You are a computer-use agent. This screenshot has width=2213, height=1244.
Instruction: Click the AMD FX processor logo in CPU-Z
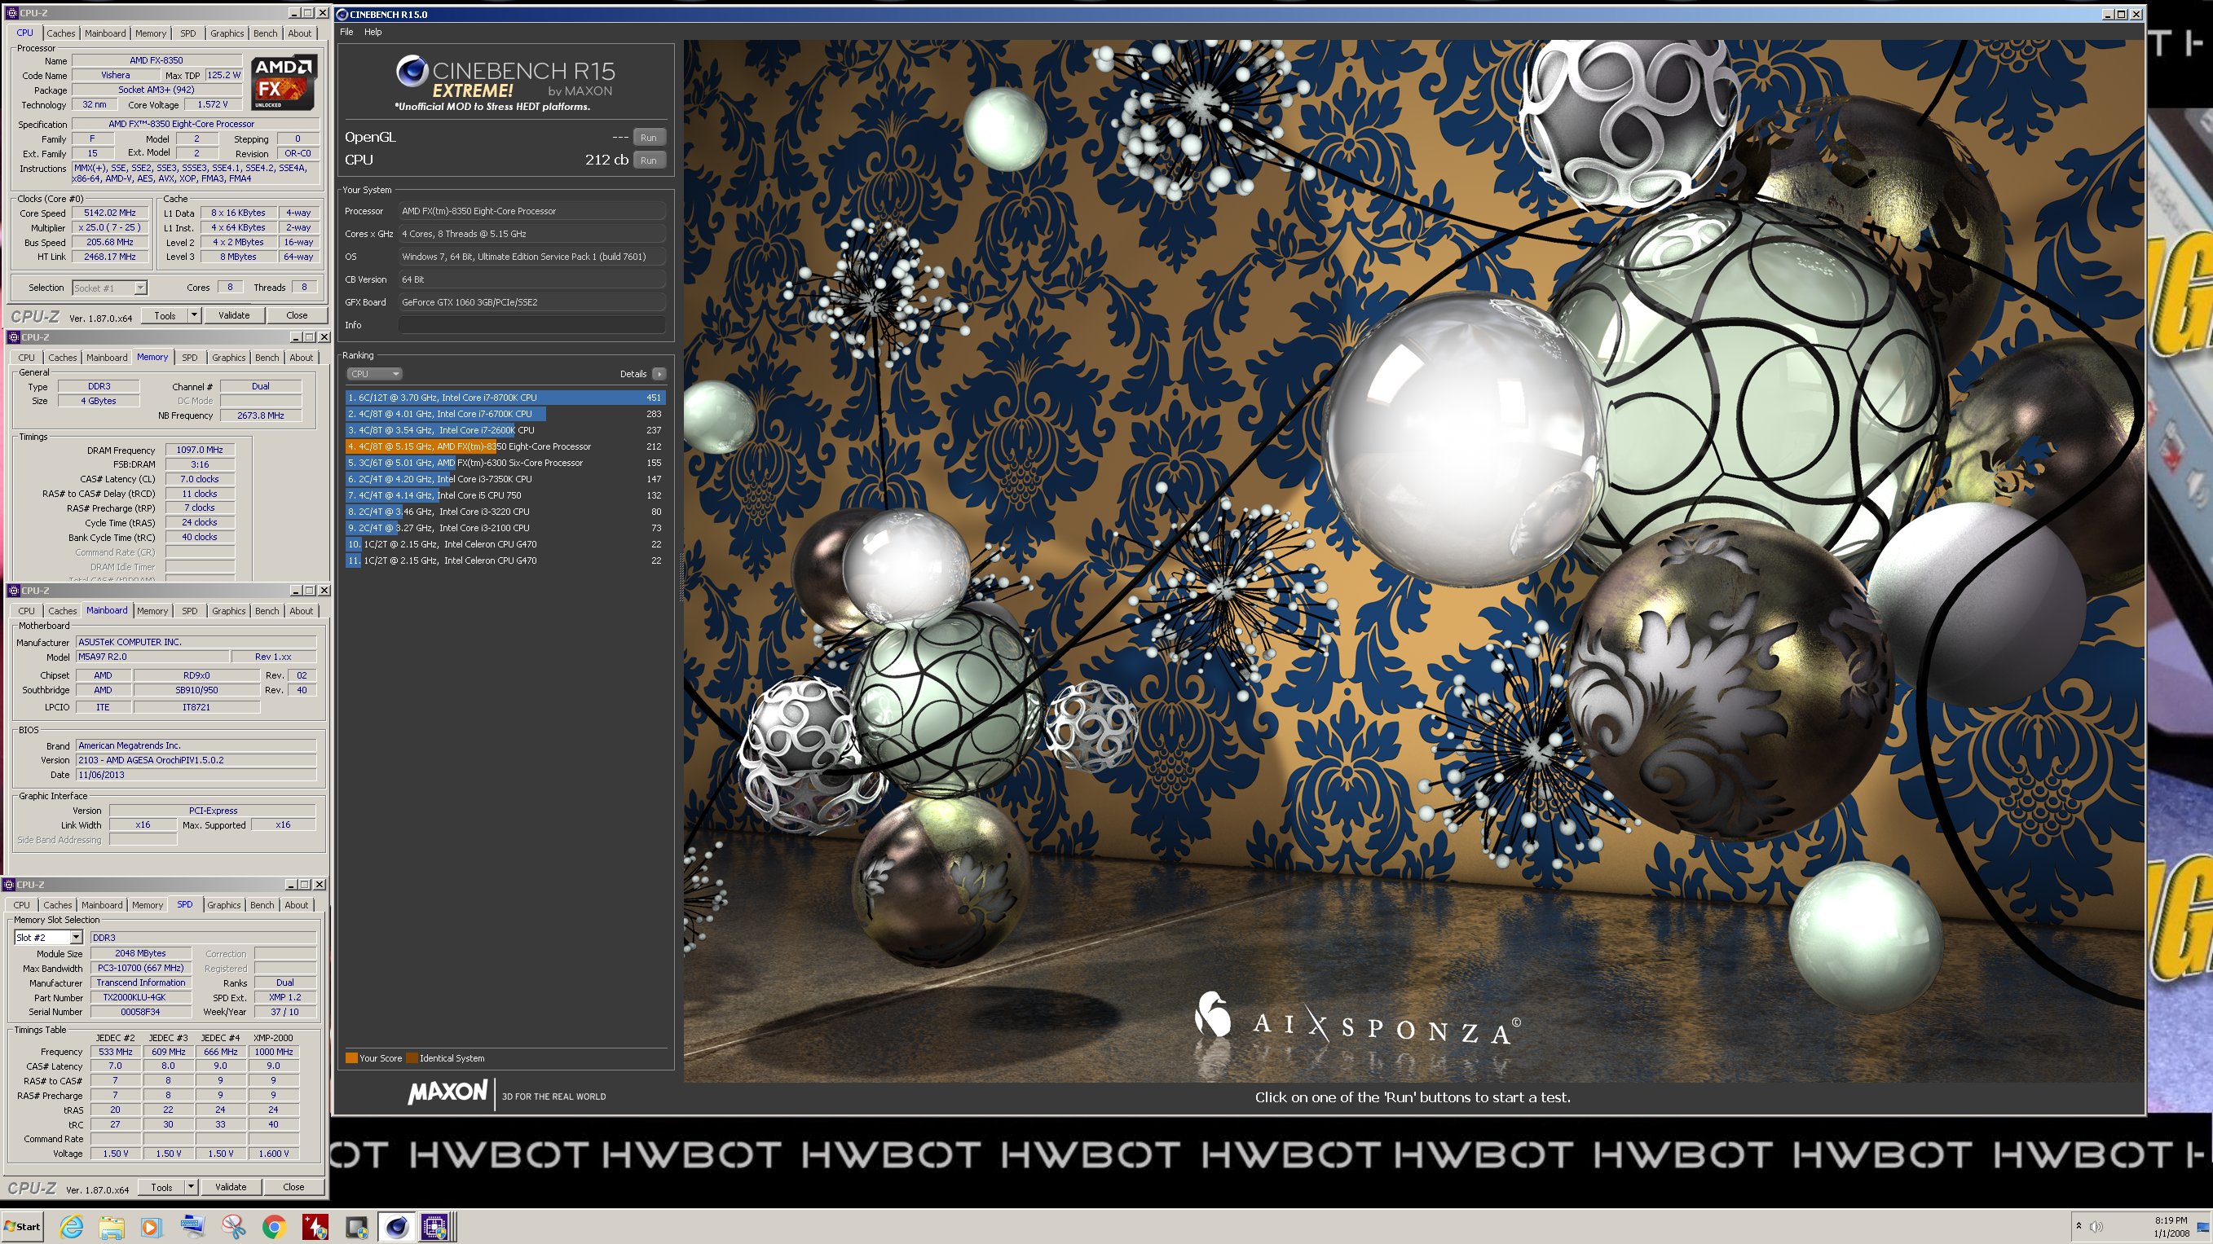[284, 82]
